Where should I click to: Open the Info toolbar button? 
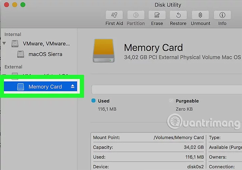pyautogui.click(x=222, y=15)
